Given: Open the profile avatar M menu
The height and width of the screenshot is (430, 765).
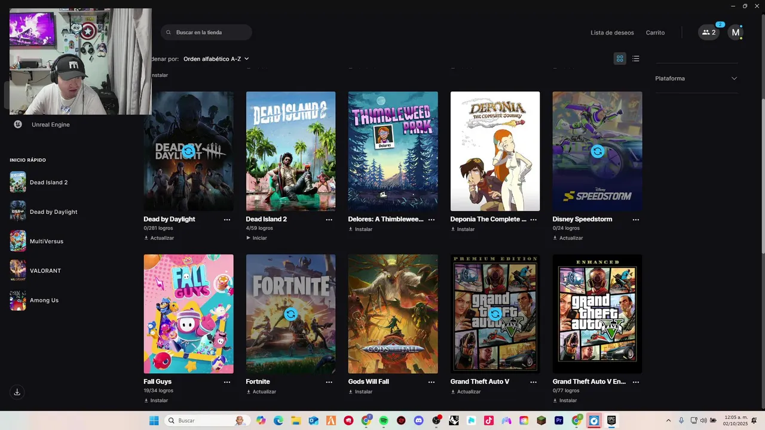Looking at the screenshot, I should tap(735, 32).
